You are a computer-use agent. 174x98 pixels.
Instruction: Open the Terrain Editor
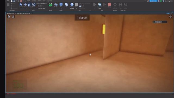coord(51,5)
